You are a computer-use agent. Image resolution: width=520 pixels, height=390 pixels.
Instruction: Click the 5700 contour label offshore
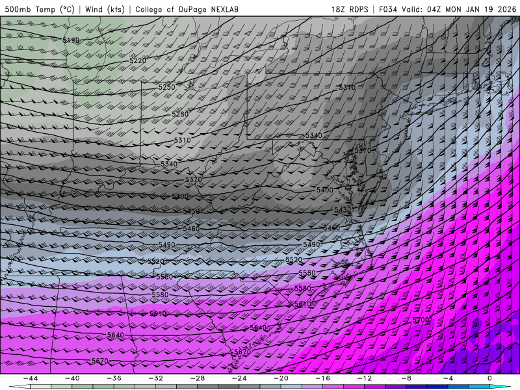click(x=421, y=320)
